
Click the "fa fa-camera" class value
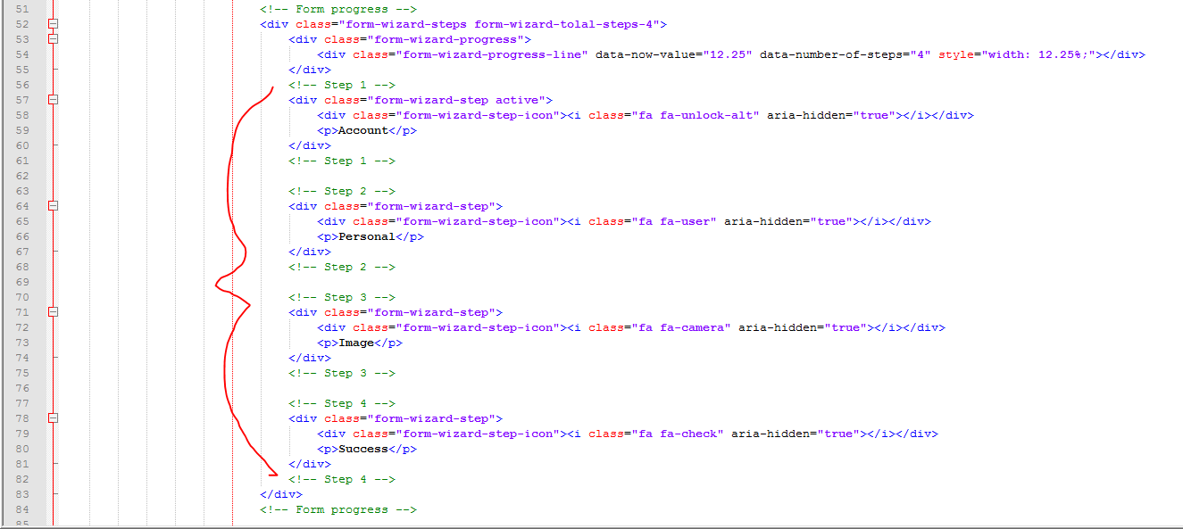coord(681,327)
